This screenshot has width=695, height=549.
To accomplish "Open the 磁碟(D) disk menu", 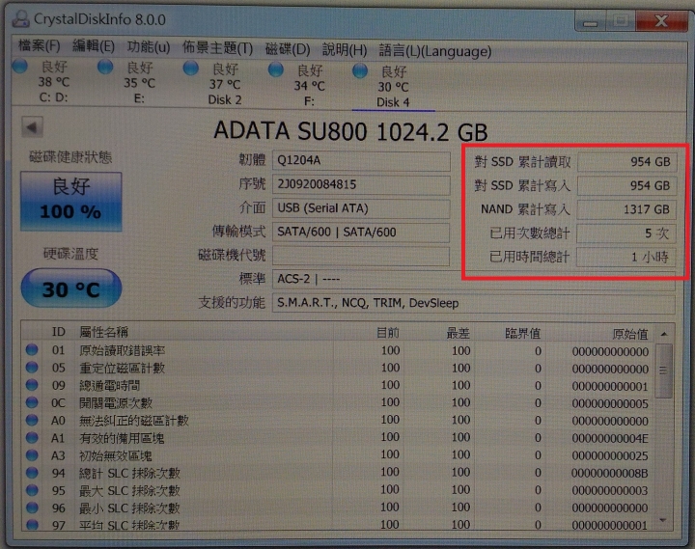I will click(x=288, y=49).
